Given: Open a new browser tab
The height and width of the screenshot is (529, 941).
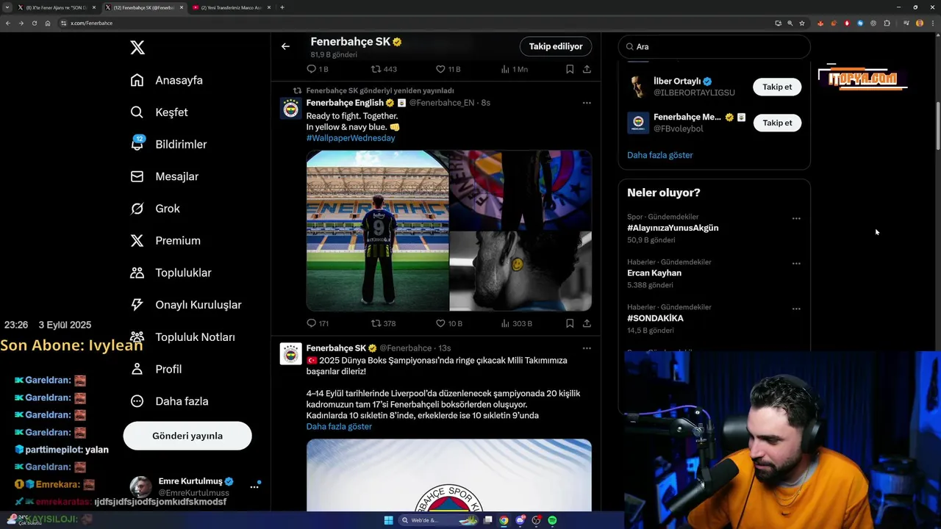Looking at the screenshot, I should (x=282, y=7).
